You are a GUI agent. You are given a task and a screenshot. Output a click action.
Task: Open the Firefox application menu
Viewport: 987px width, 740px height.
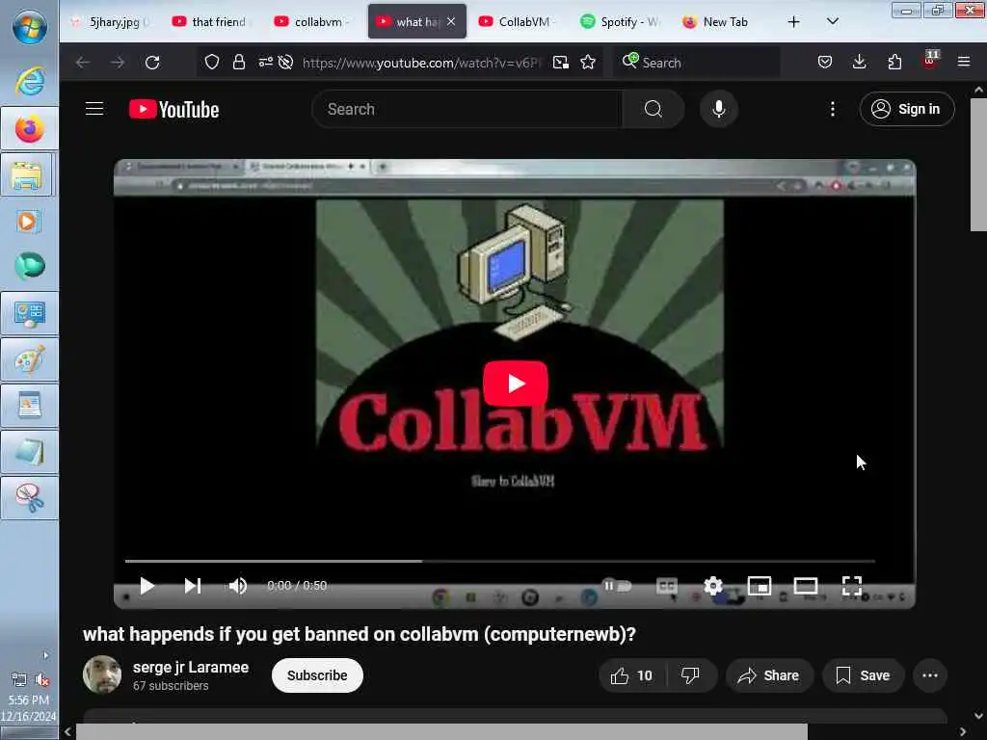click(x=964, y=62)
